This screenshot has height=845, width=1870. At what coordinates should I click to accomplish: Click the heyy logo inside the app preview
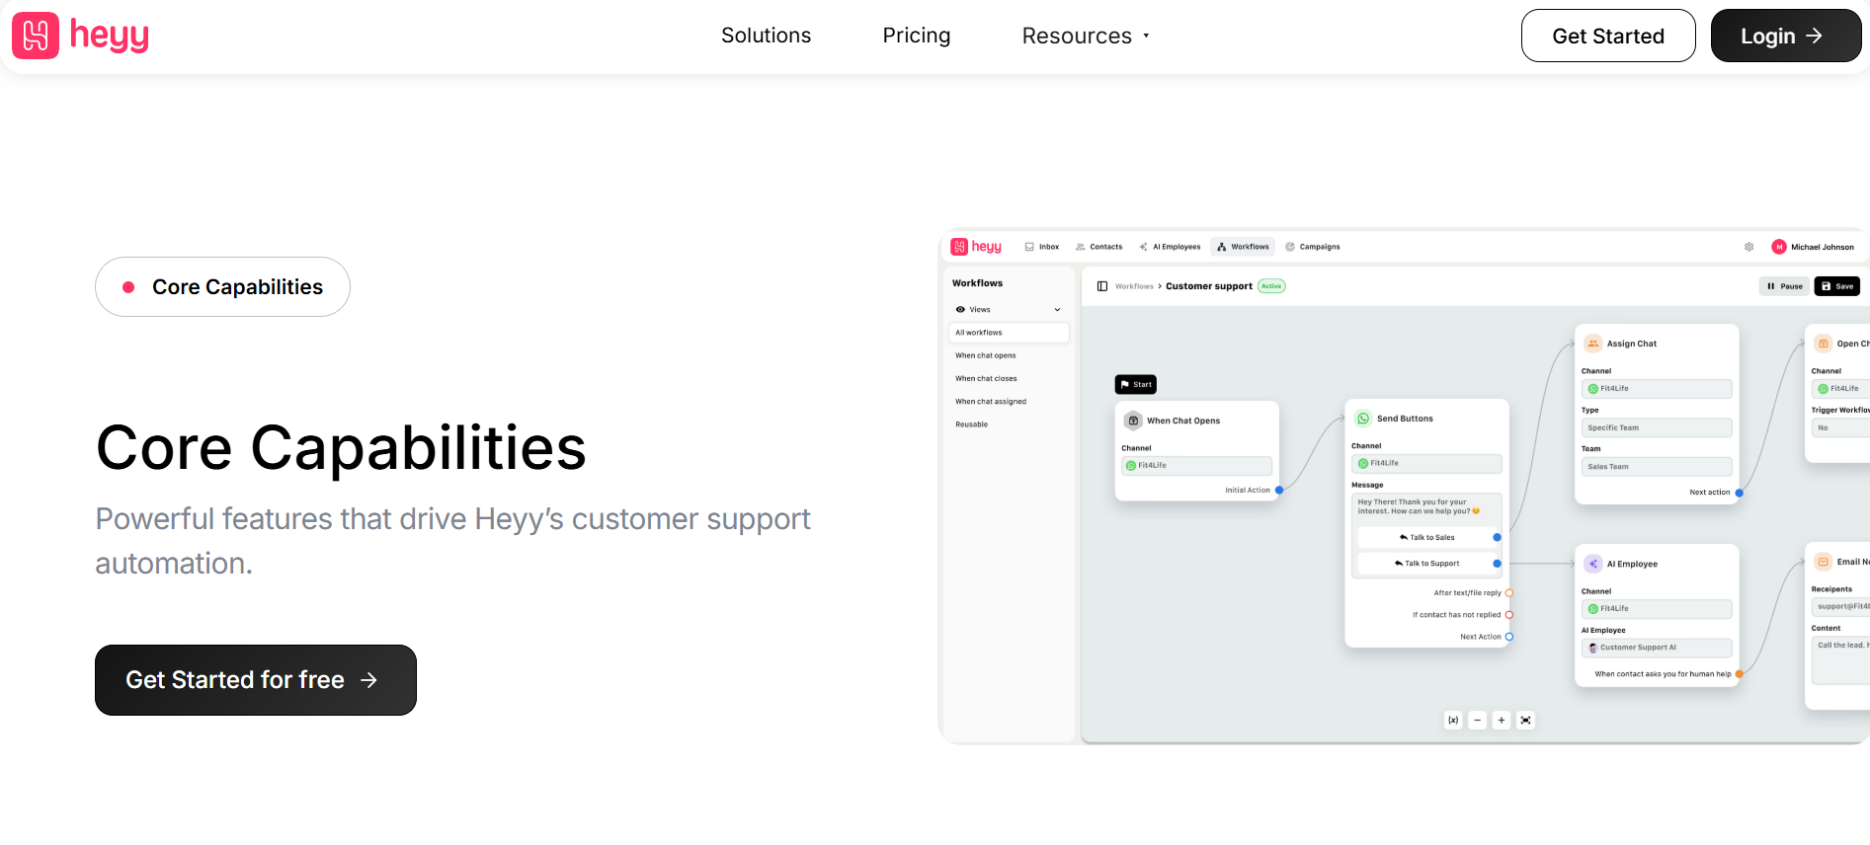pyautogui.click(x=976, y=247)
